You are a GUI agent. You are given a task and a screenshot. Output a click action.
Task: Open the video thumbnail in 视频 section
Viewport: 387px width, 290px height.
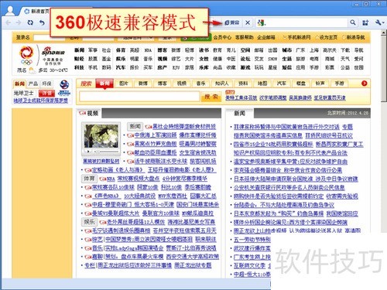101,136
